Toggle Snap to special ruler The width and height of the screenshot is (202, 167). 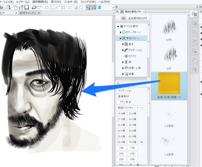[x=94, y=8]
